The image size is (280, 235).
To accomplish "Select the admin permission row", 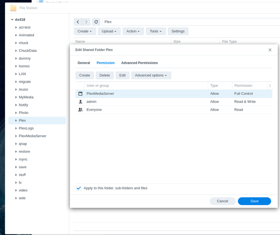I will 174,102.
